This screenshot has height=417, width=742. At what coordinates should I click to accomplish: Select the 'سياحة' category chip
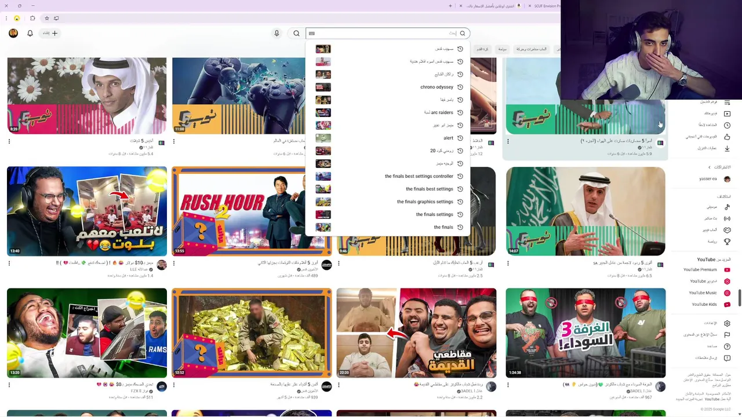coord(503,49)
